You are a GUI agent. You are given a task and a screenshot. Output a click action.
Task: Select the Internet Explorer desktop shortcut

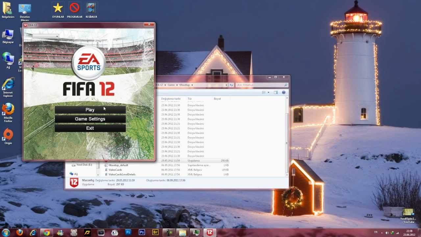[x=8, y=88]
